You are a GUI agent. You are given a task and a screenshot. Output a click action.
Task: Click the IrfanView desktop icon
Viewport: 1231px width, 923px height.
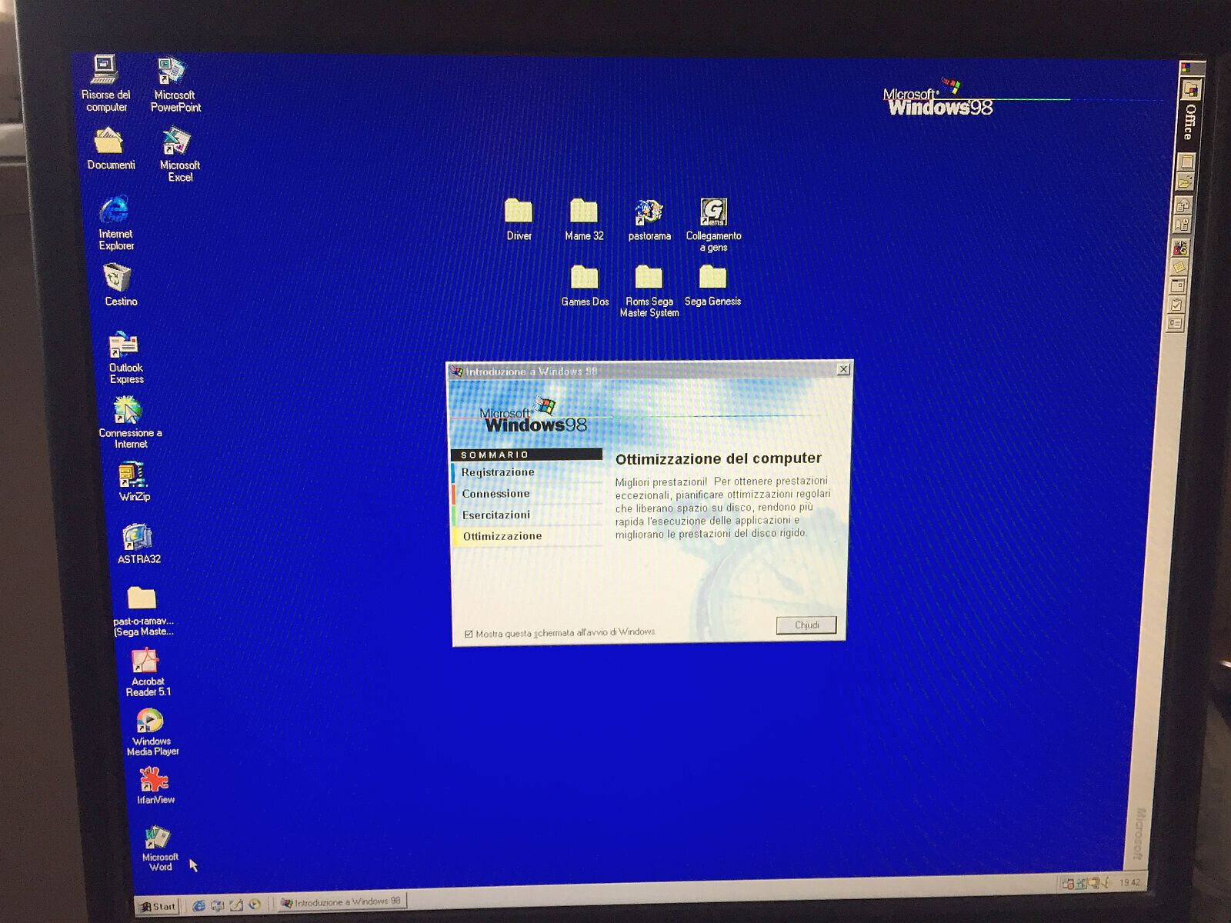(154, 780)
